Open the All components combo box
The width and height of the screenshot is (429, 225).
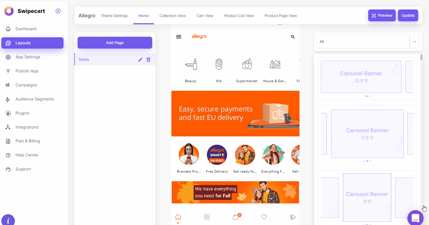(x=363, y=42)
